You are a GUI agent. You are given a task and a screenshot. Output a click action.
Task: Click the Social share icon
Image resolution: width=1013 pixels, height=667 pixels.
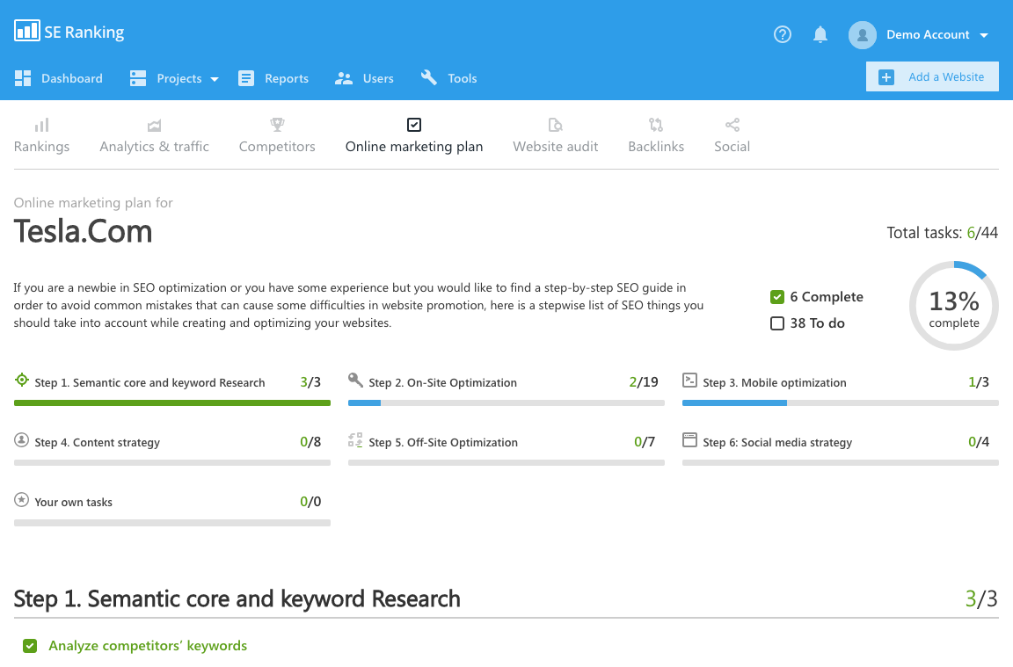click(x=732, y=125)
